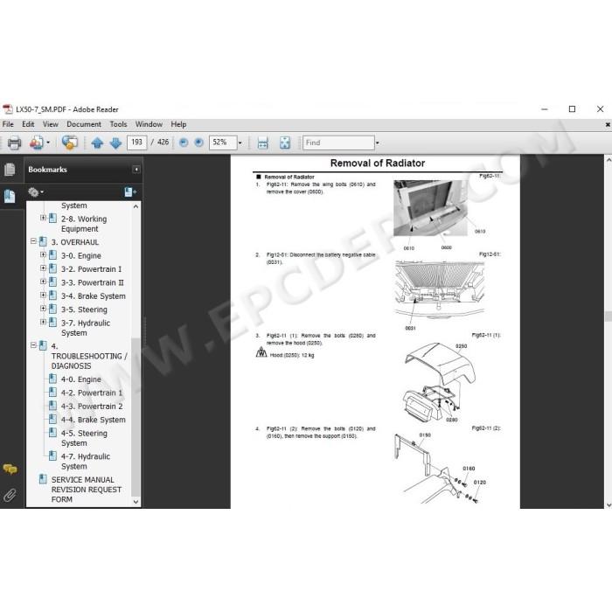Open the Window menu
Screen dimensions: 612x612
(149, 124)
